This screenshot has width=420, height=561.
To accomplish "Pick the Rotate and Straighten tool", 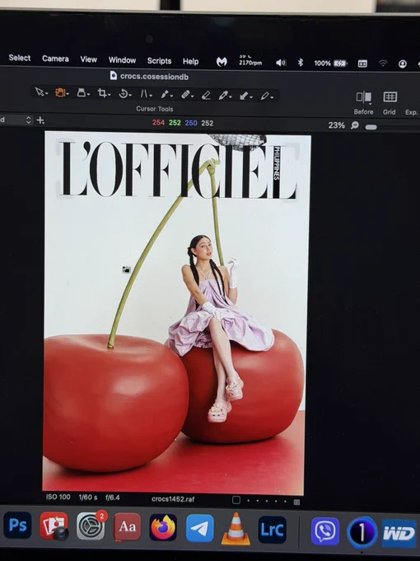I will (x=124, y=94).
